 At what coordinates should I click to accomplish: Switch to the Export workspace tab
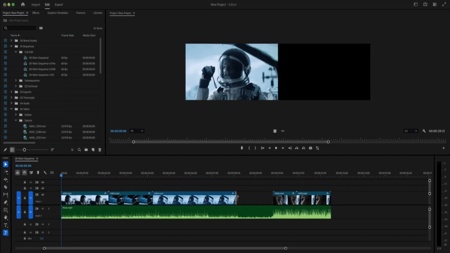pos(59,5)
